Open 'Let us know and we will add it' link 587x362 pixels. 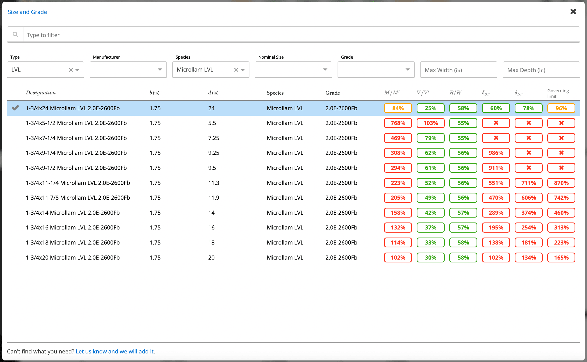(x=115, y=351)
